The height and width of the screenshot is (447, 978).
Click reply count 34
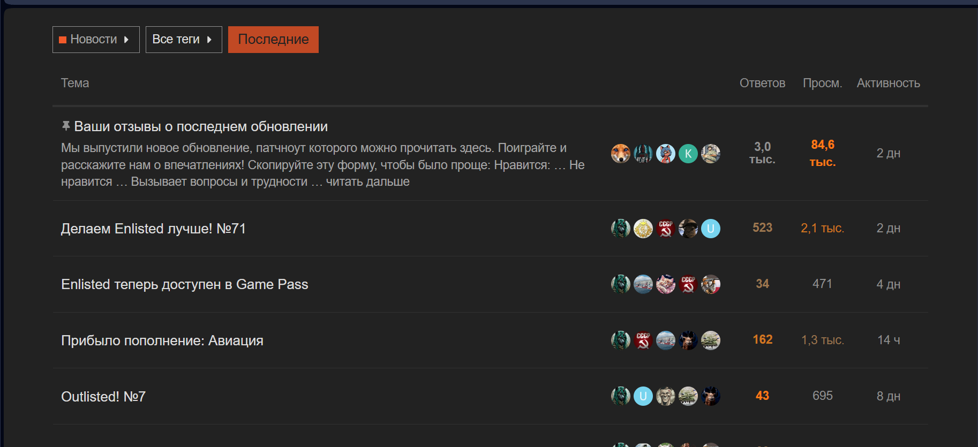(762, 284)
